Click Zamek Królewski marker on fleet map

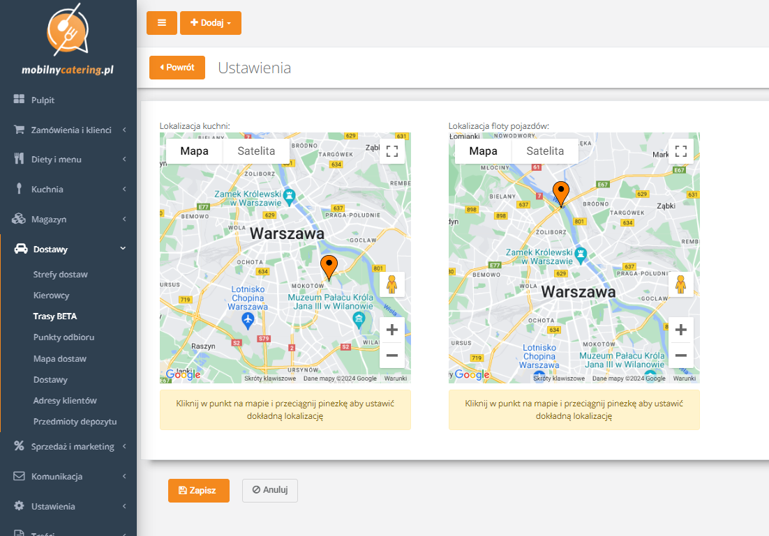581,255
